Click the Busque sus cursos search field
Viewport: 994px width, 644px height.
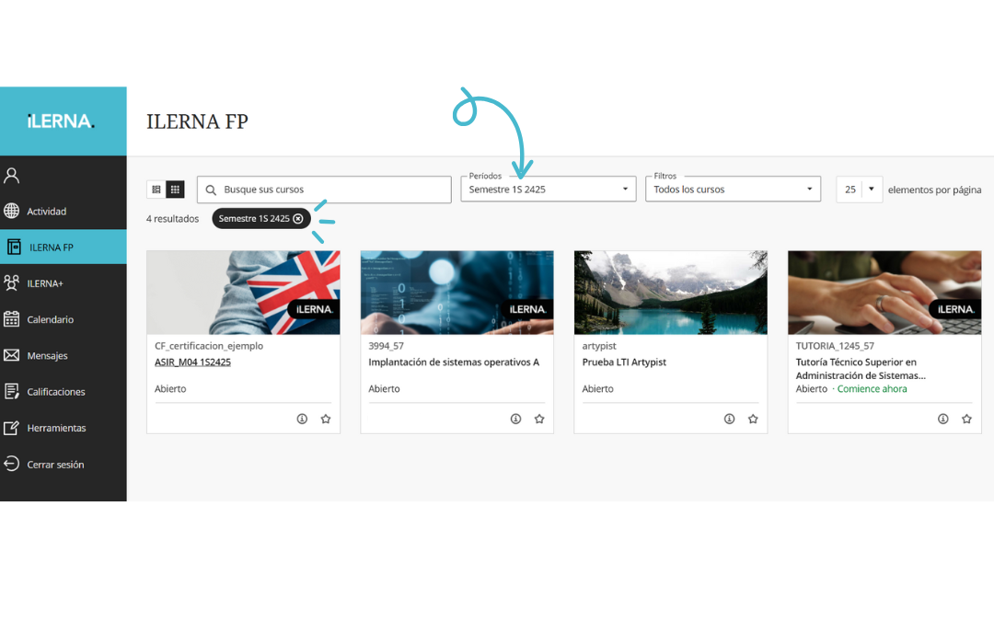tap(324, 190)
